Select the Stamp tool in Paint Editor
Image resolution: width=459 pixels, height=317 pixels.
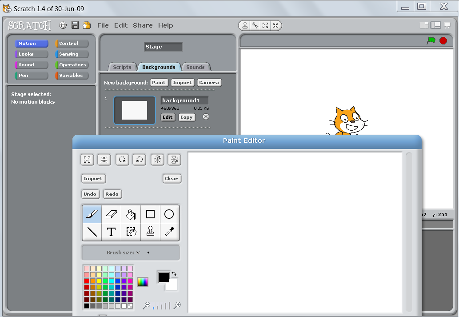tap(150, 232)
